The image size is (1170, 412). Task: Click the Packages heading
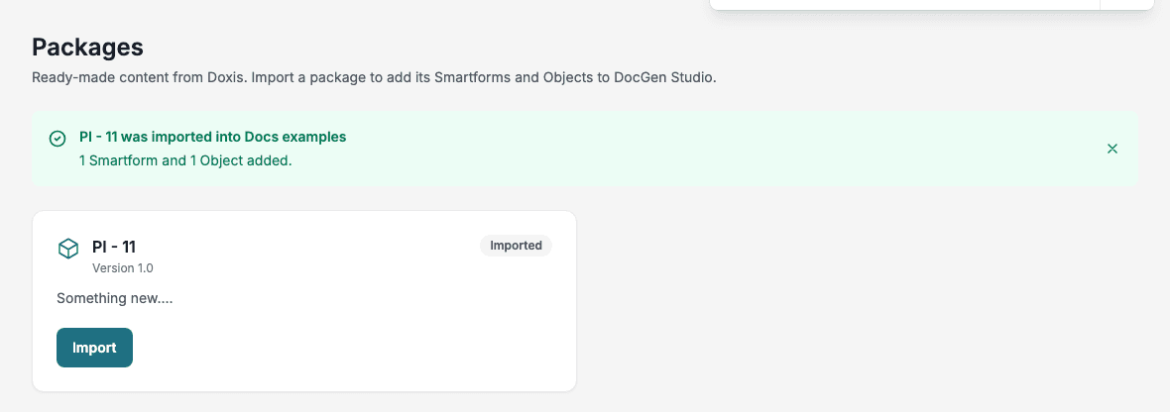tap(87, 47)
